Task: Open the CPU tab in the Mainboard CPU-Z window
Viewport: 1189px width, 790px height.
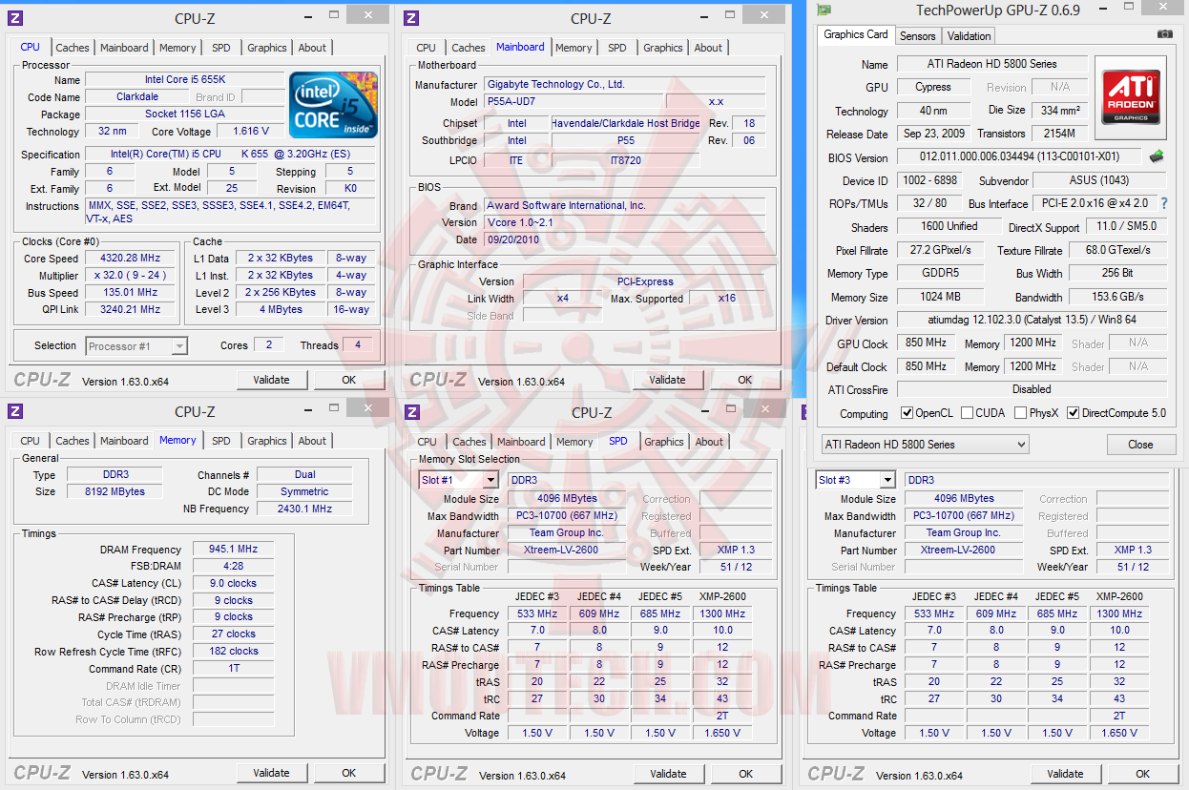Action: click(x=427, y=48)
